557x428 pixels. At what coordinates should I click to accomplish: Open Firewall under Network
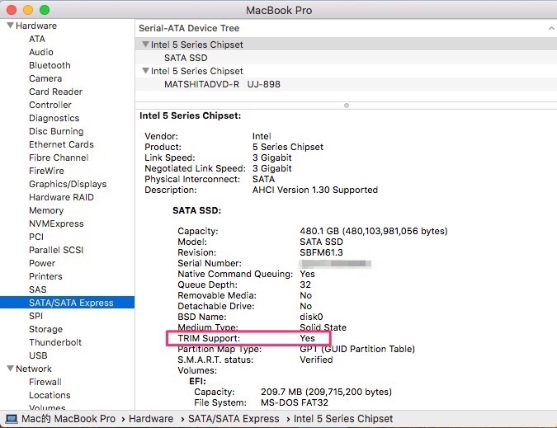tap(45, 382)
